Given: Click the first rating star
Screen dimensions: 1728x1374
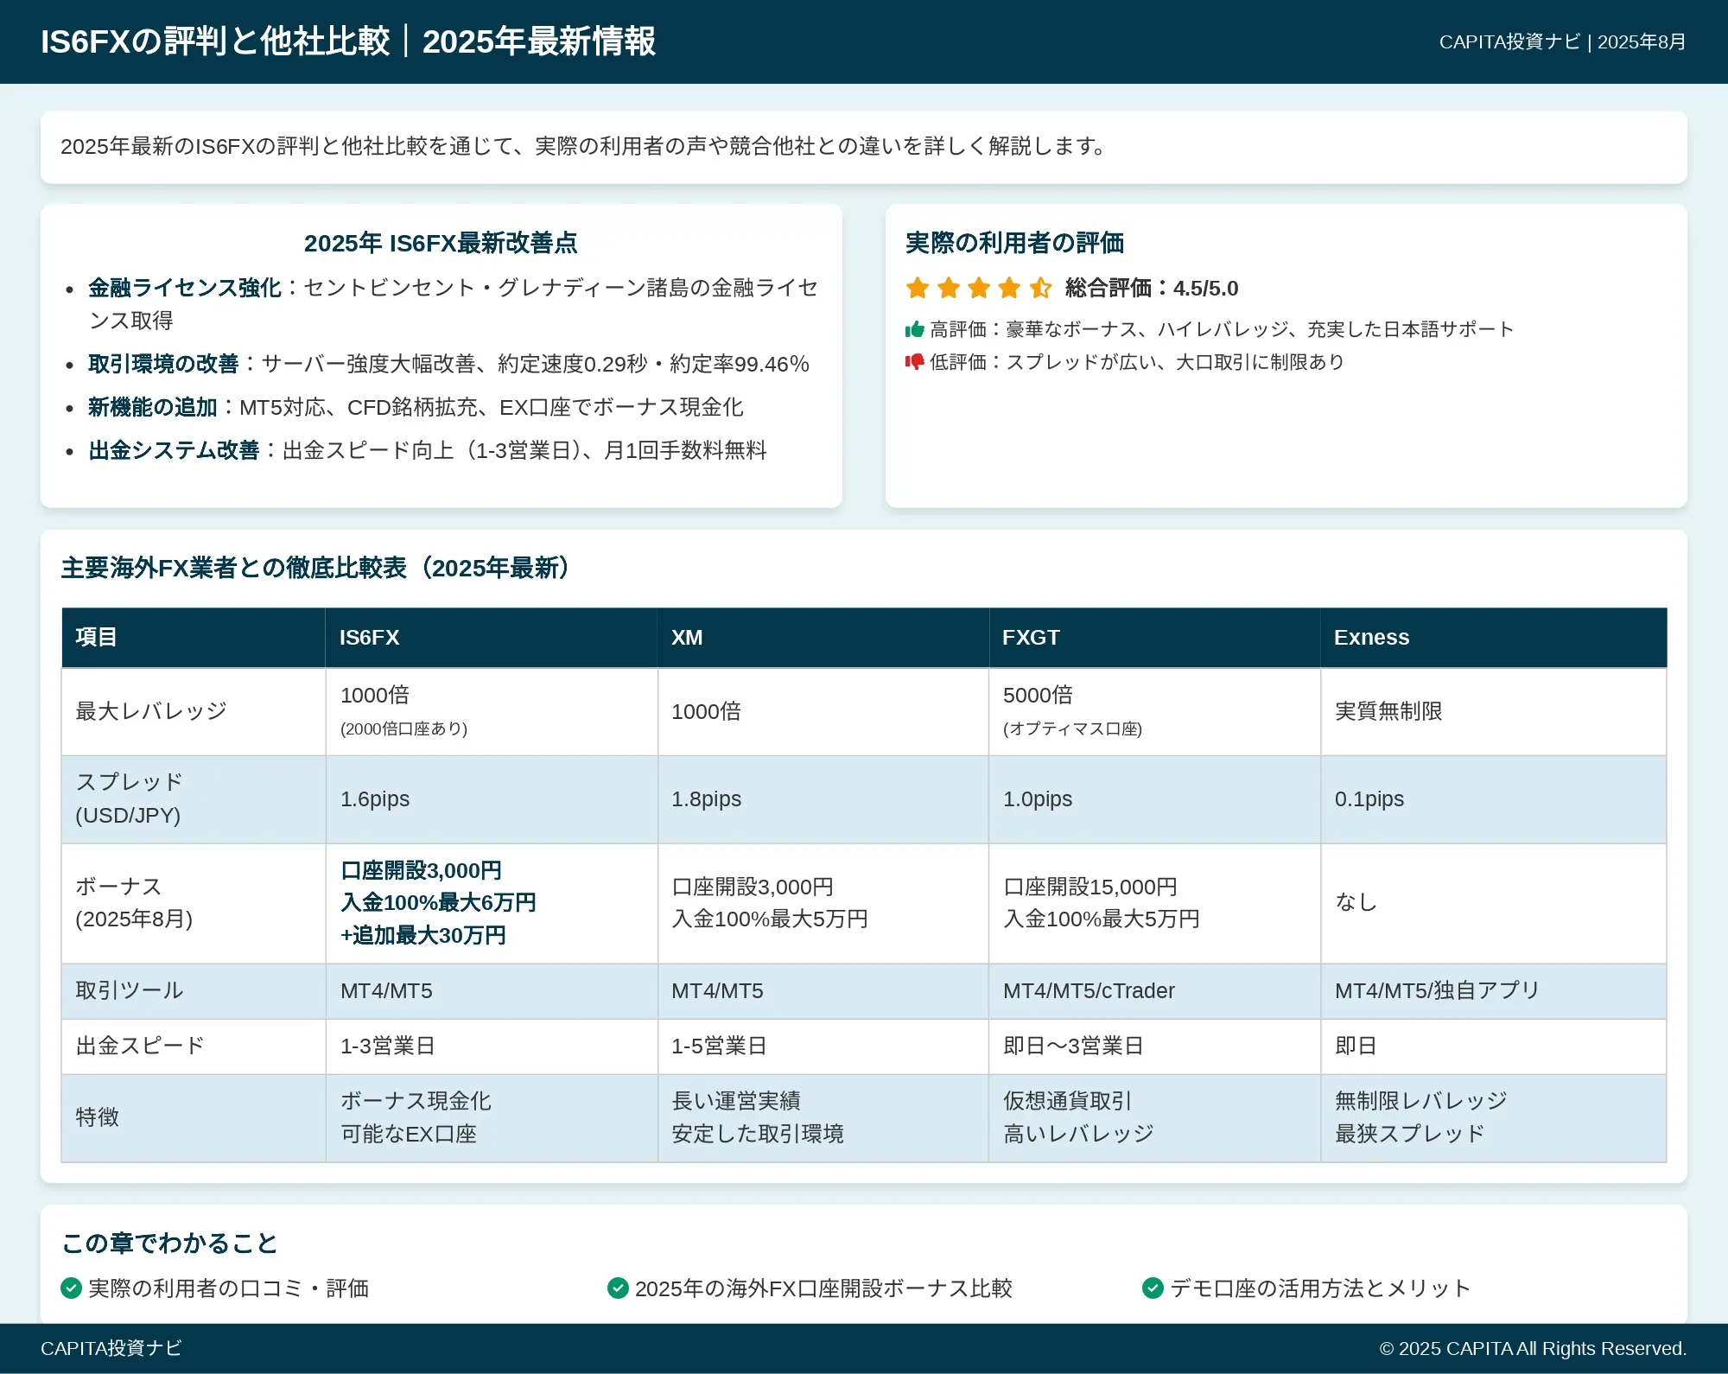Looking at the screenshot, I should pos(918,288).
